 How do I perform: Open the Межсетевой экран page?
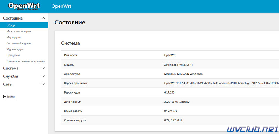pyautogui.click(x=18, y=31)
